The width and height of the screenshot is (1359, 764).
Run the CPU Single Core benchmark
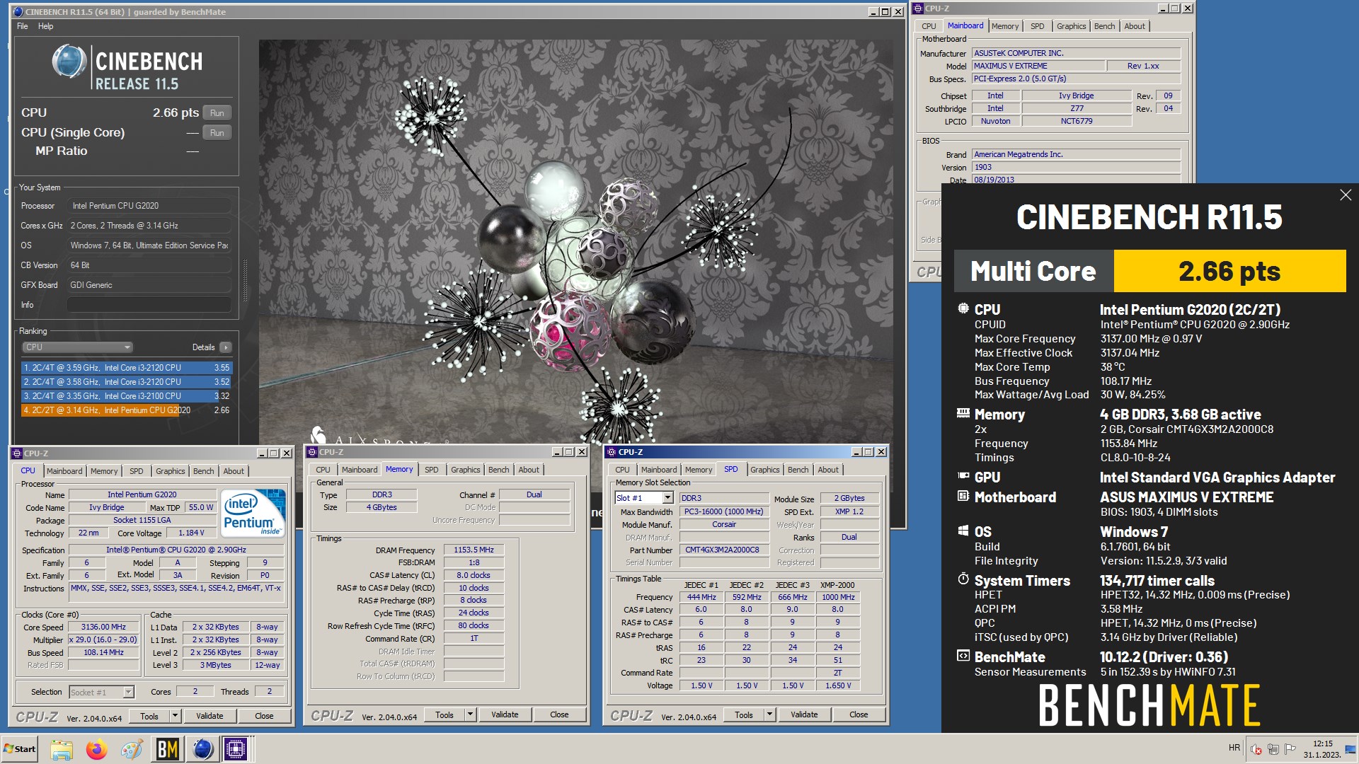point(217,132)
